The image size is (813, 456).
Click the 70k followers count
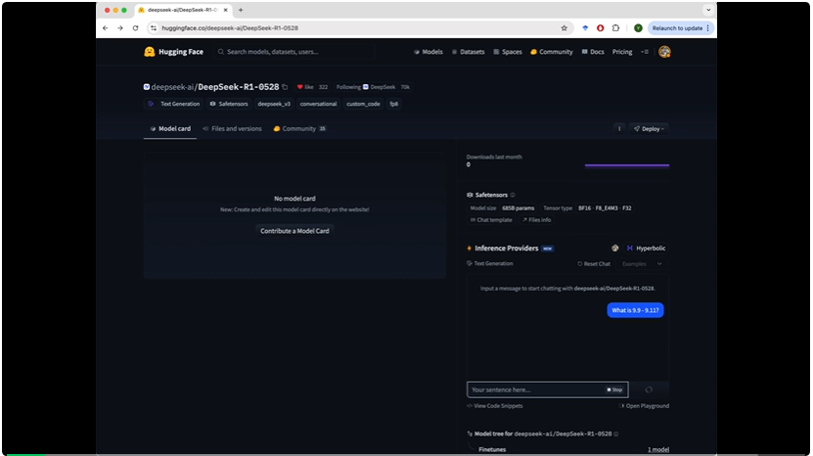coord(405,87)
